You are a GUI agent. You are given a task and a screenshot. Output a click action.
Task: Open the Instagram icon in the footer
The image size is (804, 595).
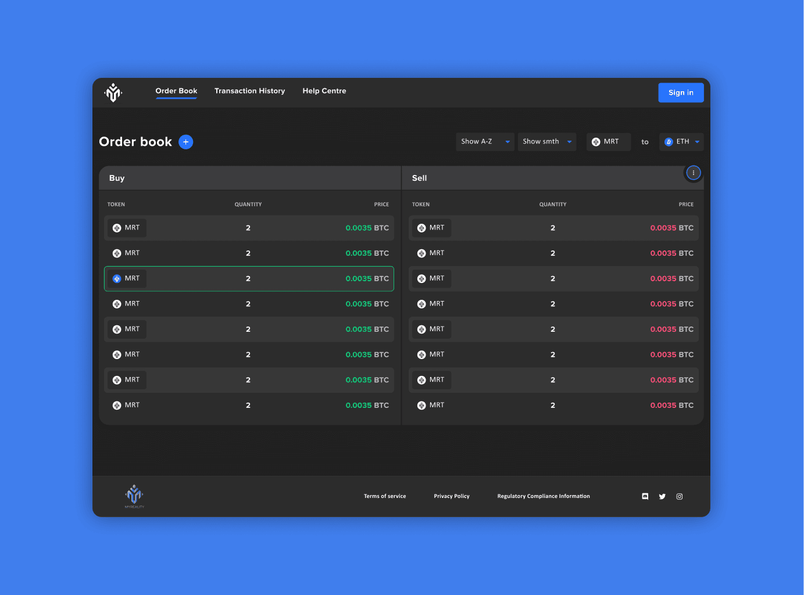[679, 497]
